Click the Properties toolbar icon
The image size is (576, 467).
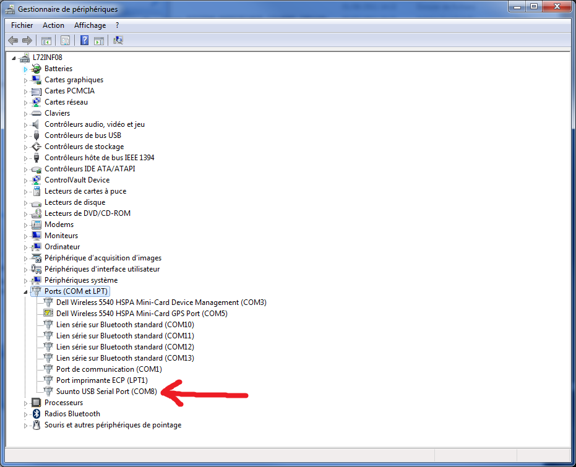pyautogui.click(x=65, y=41)
